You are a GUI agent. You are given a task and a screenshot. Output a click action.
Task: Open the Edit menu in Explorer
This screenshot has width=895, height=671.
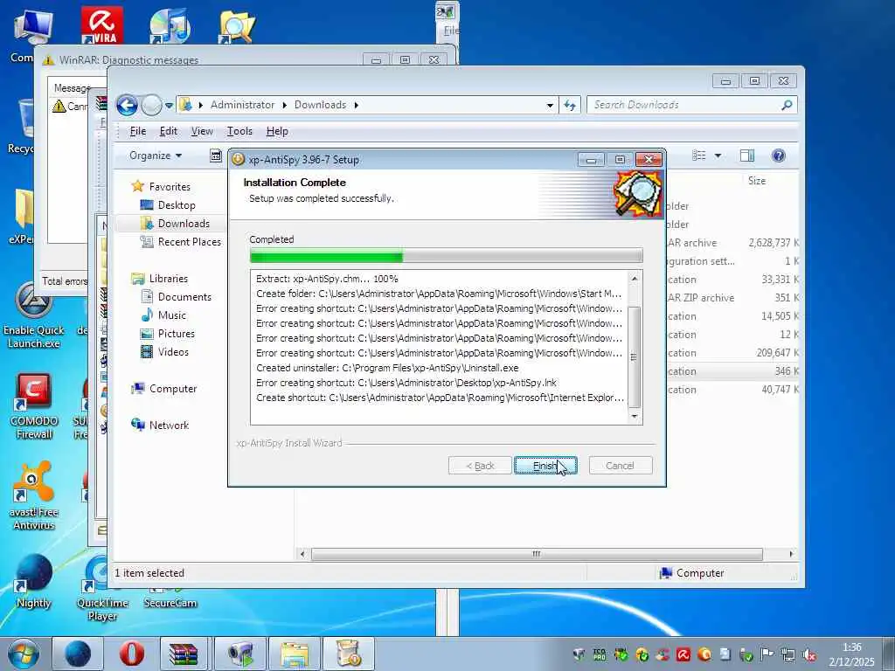point(168,131)
